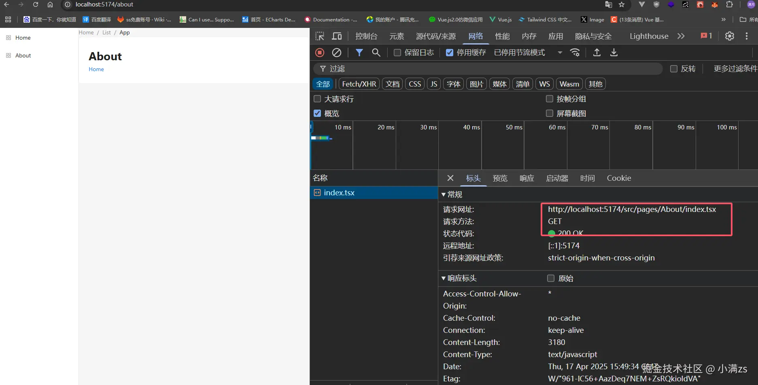Open 更多过滤条件 filter options
This screenshot has height=385, width=758.
pos(735,69)
